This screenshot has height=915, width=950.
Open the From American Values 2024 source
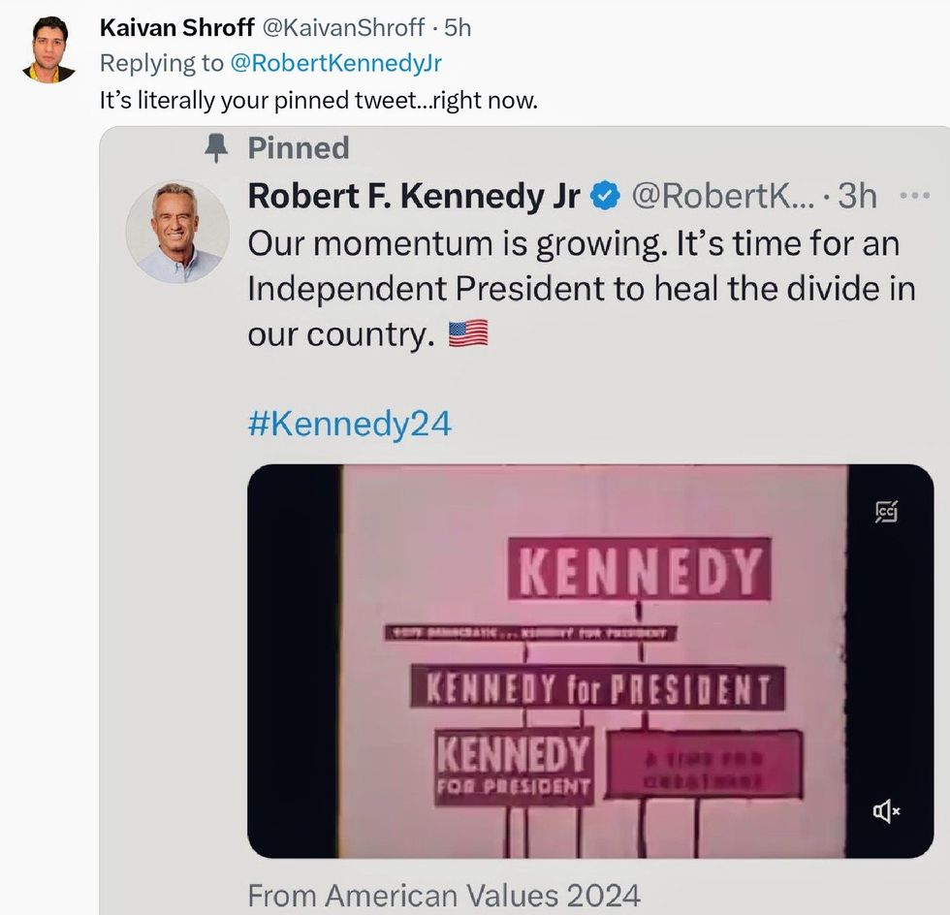[443, 894]
